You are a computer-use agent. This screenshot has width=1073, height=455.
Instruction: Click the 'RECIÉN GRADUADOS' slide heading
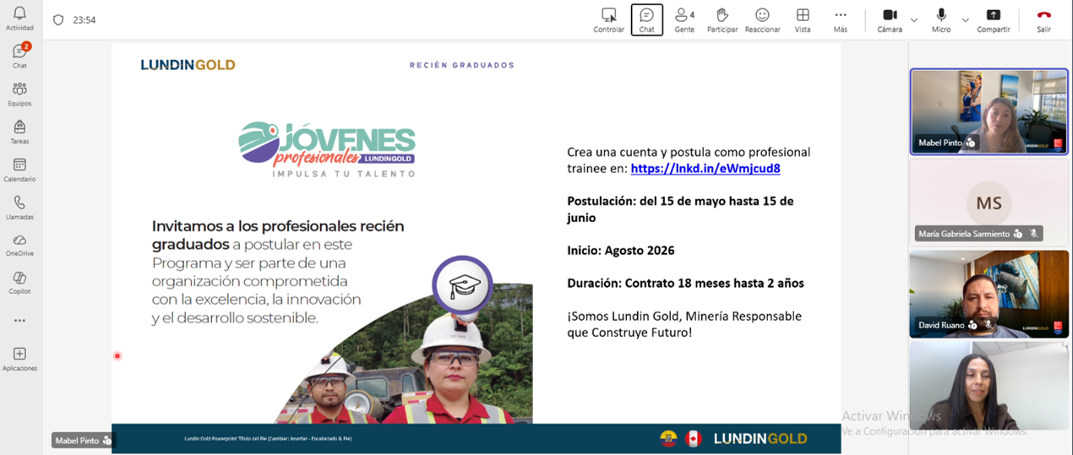(x=461, y=65)
